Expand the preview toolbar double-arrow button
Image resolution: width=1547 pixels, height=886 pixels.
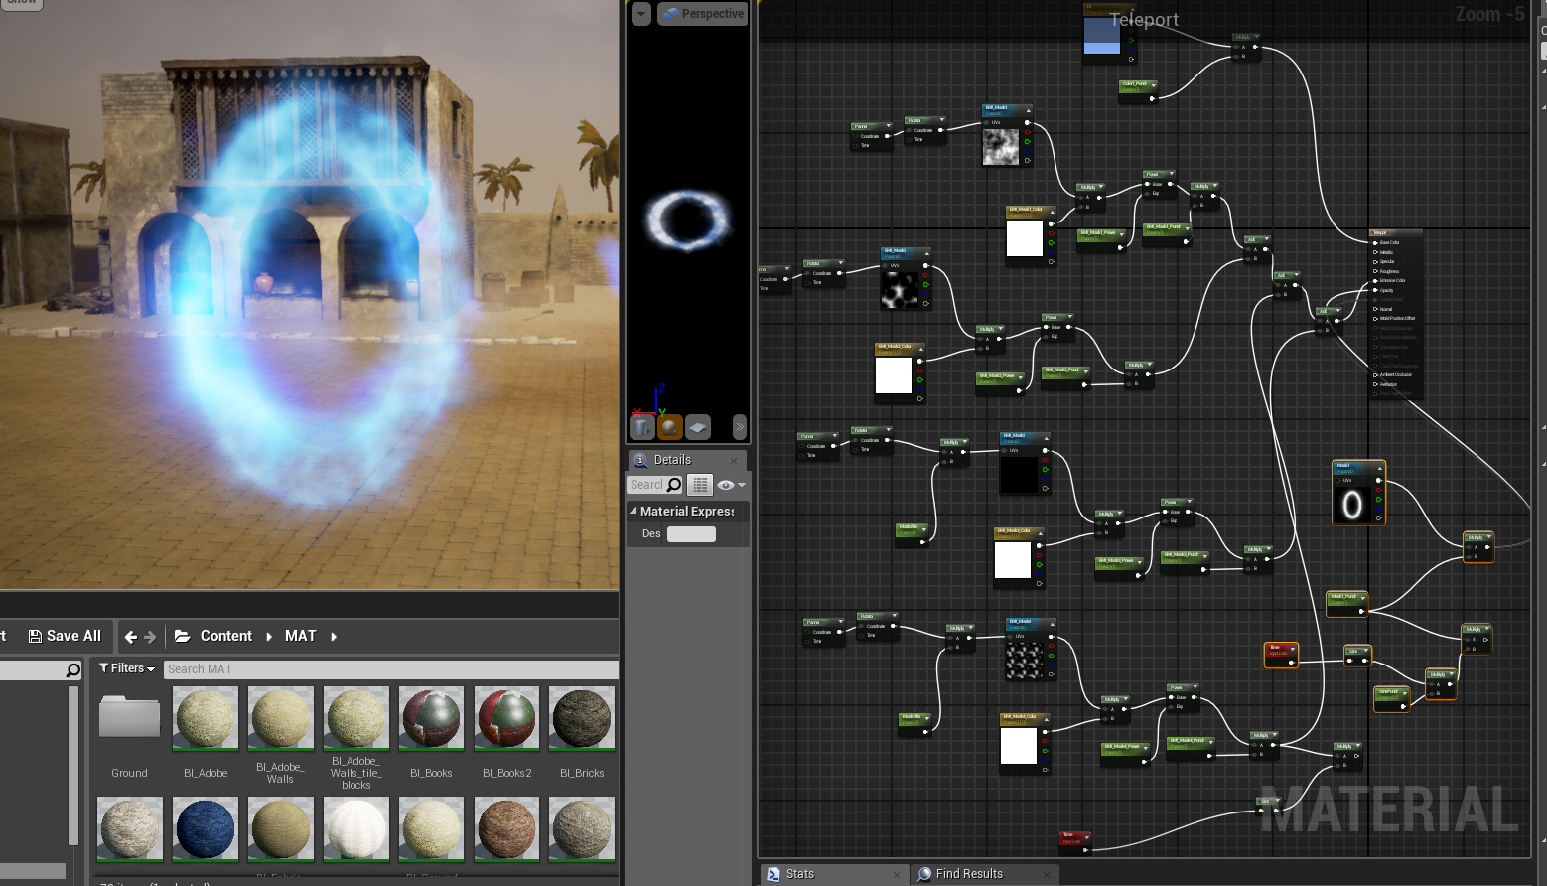pos(740,427)
